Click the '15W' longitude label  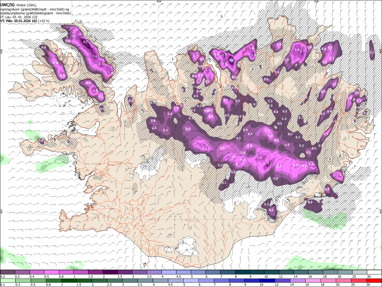(316, 1)
